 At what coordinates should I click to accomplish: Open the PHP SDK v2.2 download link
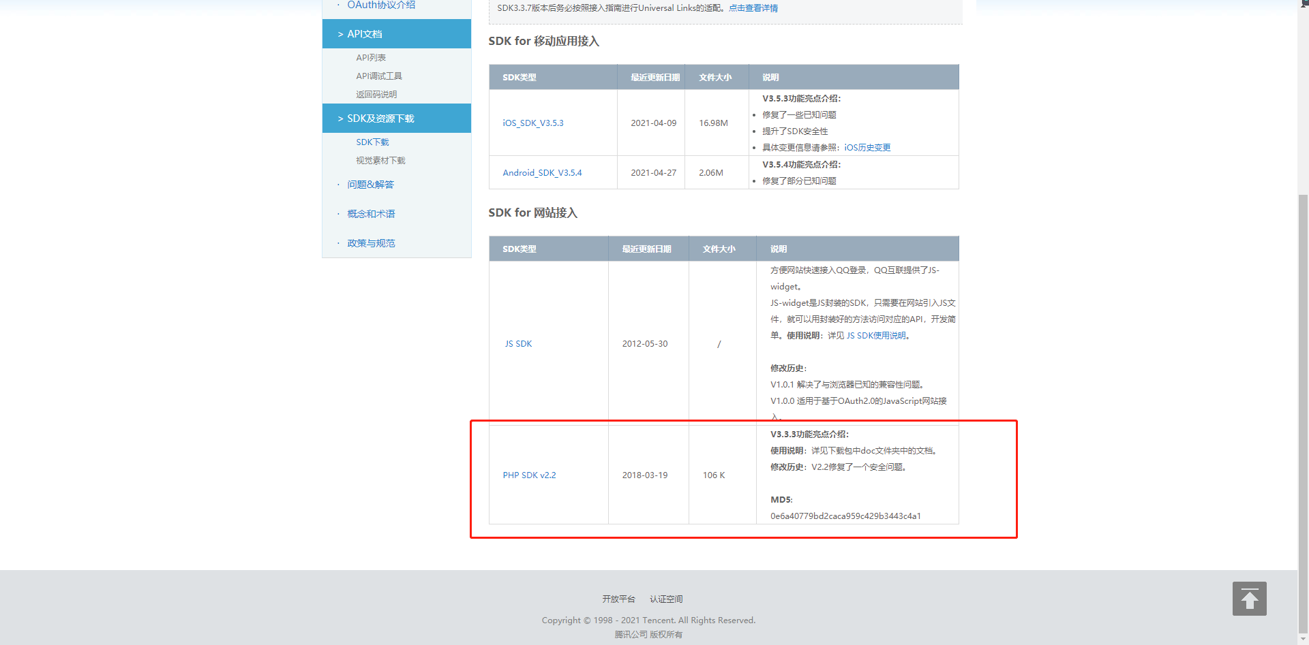[x=529, y=475]
